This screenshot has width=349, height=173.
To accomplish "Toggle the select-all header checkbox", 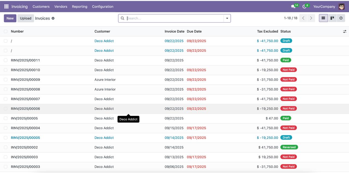I will 5,31.
